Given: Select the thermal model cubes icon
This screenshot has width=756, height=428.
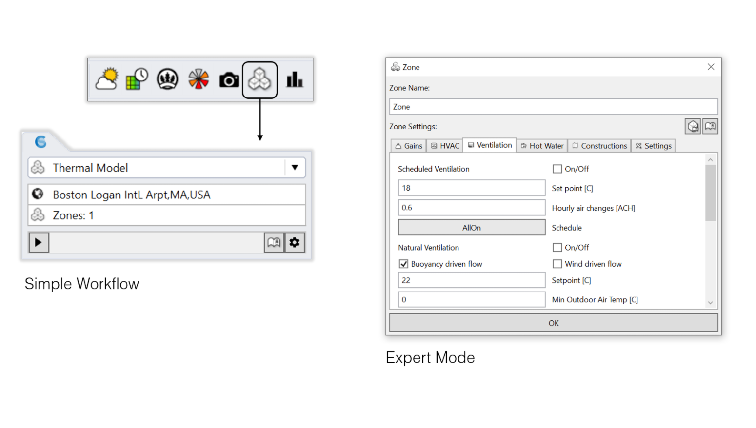Looking at the screenshot, I should pos(259,79).
